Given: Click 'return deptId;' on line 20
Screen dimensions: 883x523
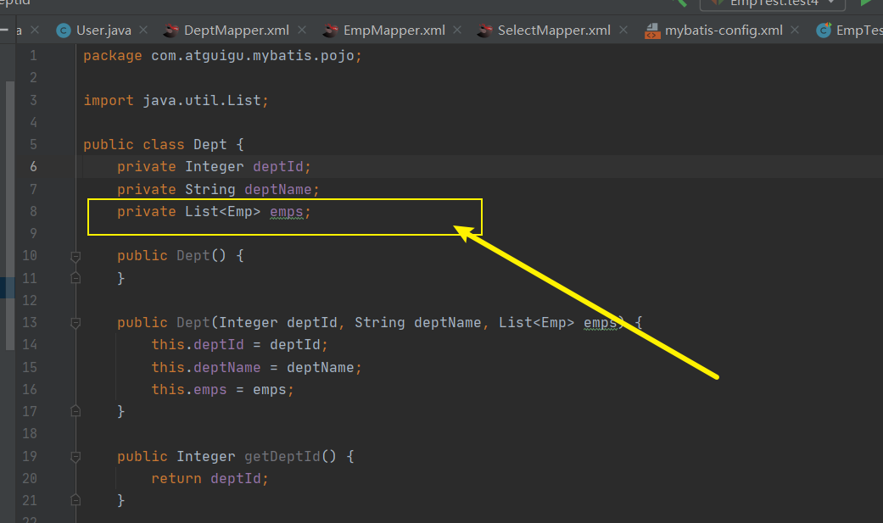Looking at the screenshot, I should coord(210,479).
